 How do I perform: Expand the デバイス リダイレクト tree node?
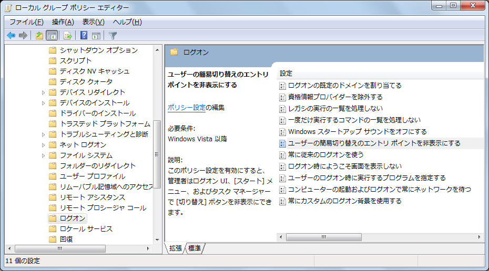tap(43, 92)
